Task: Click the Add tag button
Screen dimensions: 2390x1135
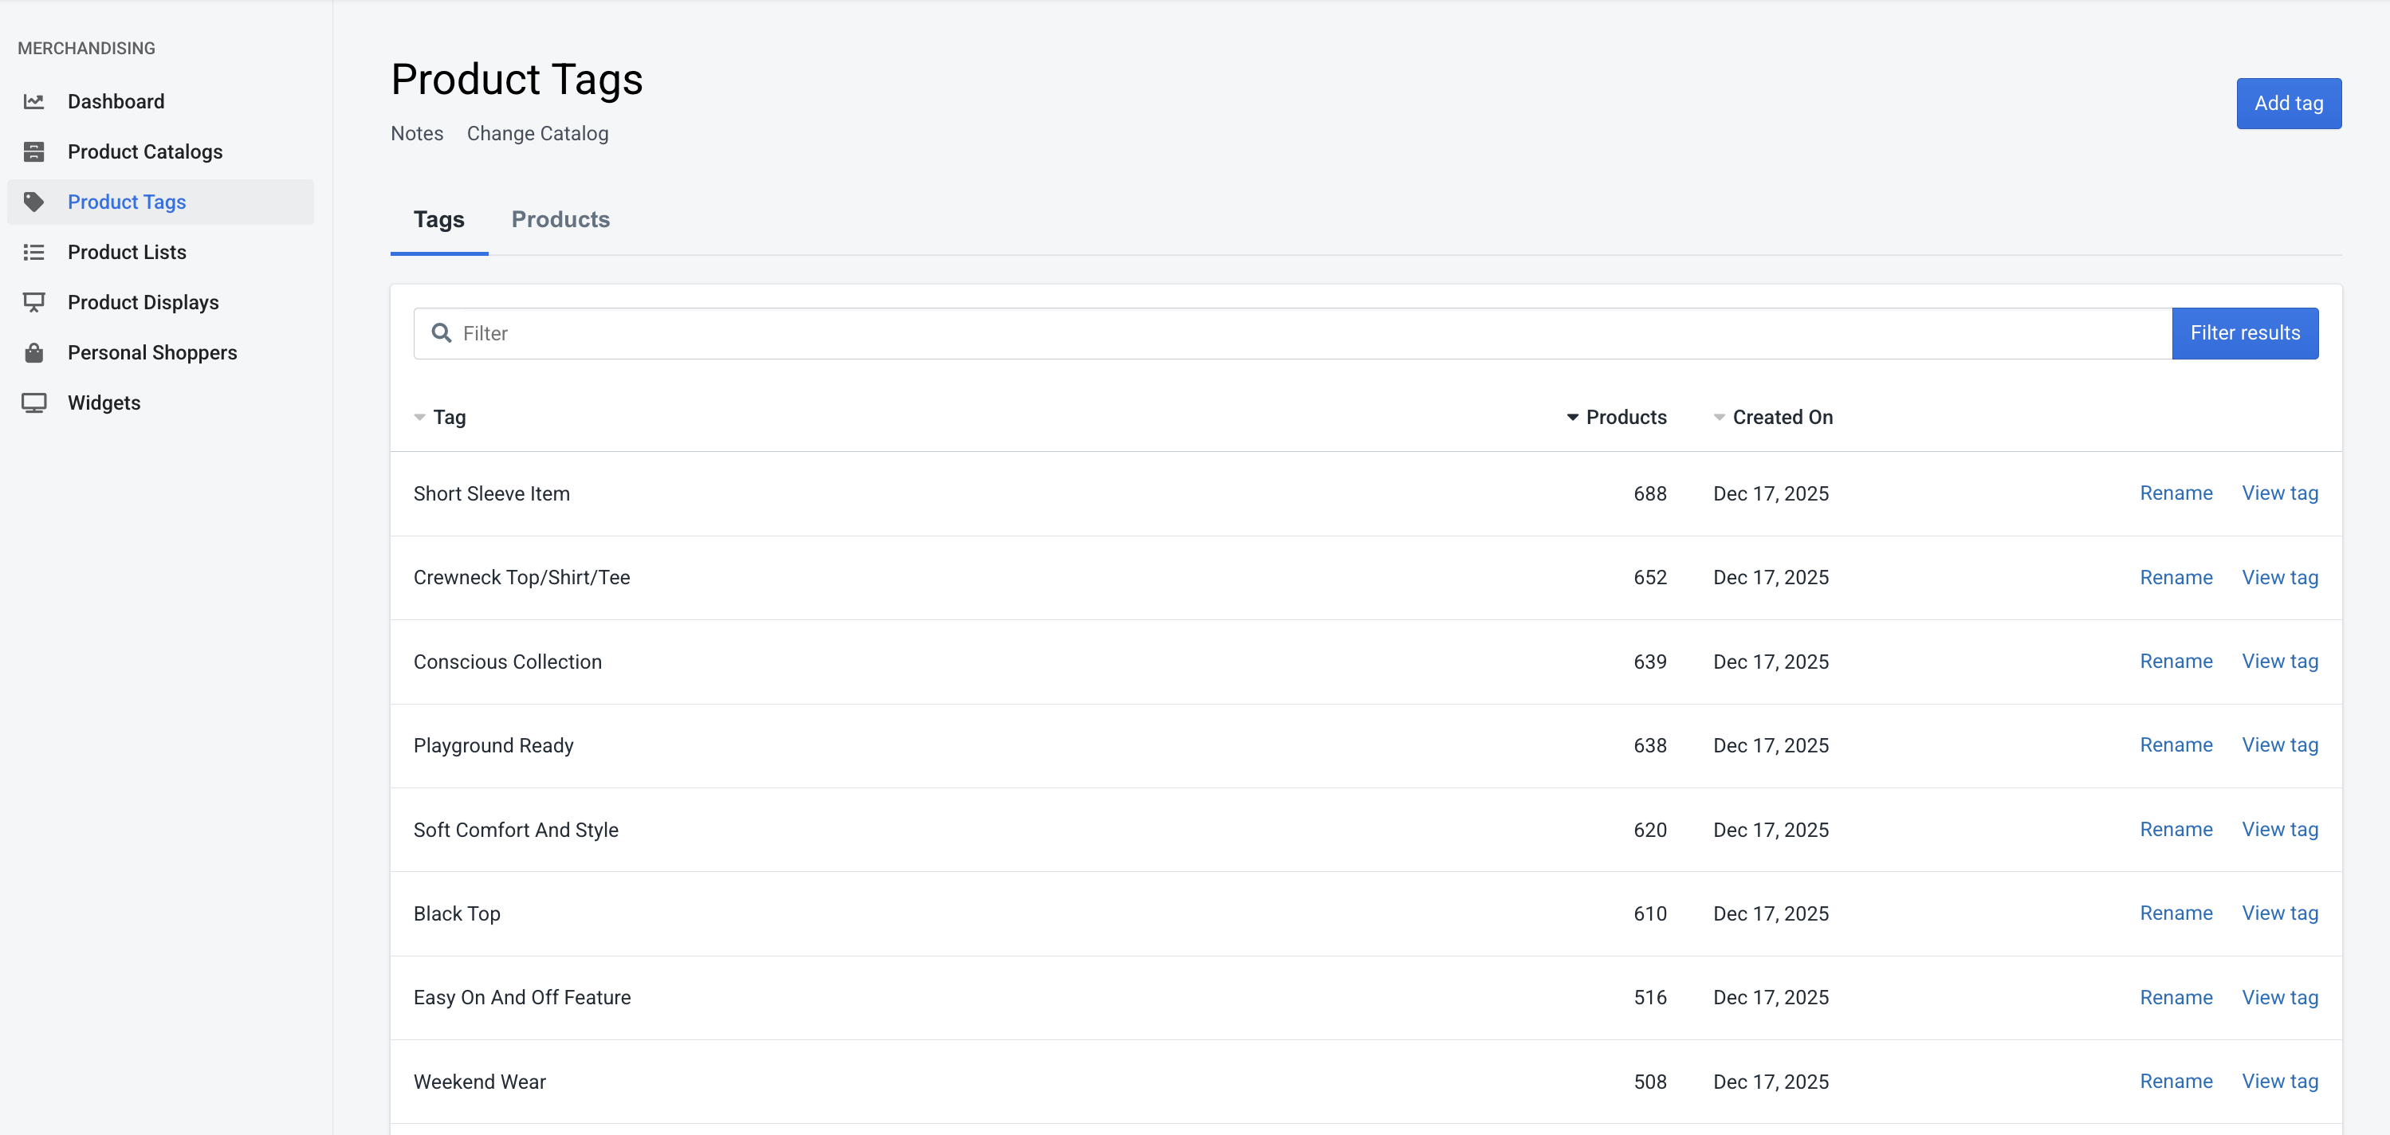Action: point(2288,103)
